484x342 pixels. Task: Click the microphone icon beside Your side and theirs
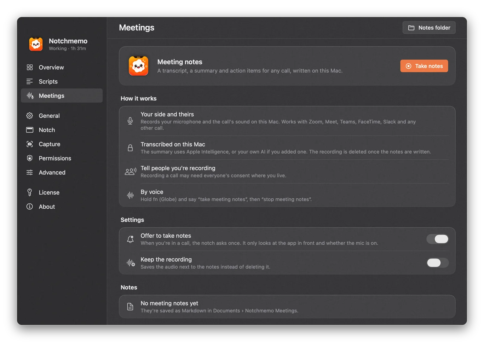(x=130, y=121)
